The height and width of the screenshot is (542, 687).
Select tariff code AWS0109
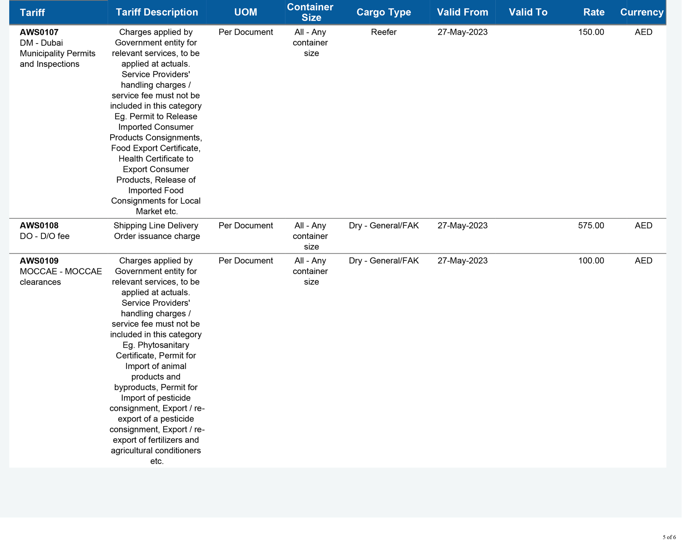pos(39,261)
